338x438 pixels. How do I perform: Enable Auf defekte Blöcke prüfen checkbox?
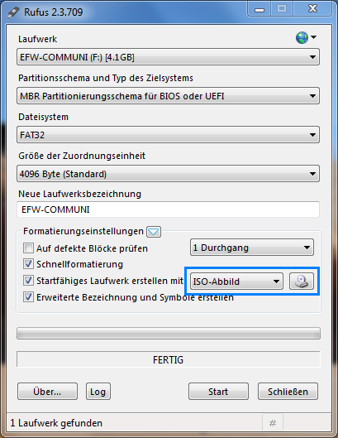coord(28,248)
